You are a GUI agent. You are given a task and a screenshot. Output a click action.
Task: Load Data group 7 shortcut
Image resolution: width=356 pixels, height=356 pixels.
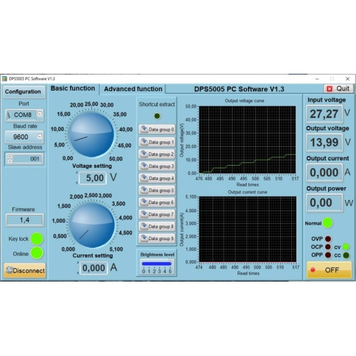pos(157,214)
